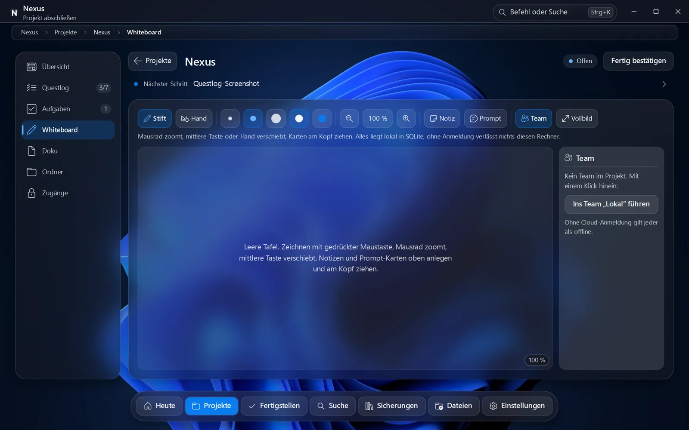Viewport: 689px width, 430px height.
Task: Open the Offen status pill
Action: coord(580,61)
